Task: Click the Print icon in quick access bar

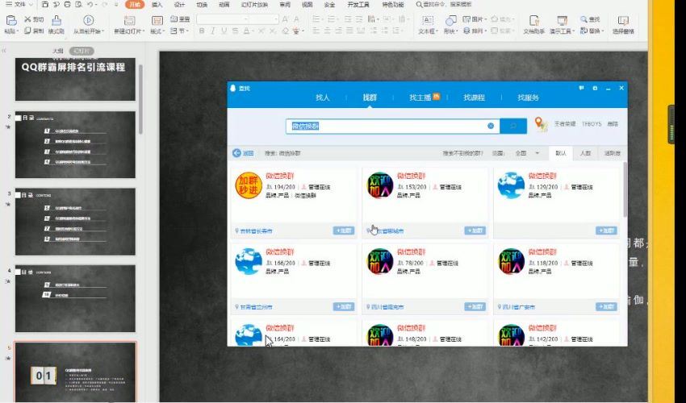Action: coord(67,4)
